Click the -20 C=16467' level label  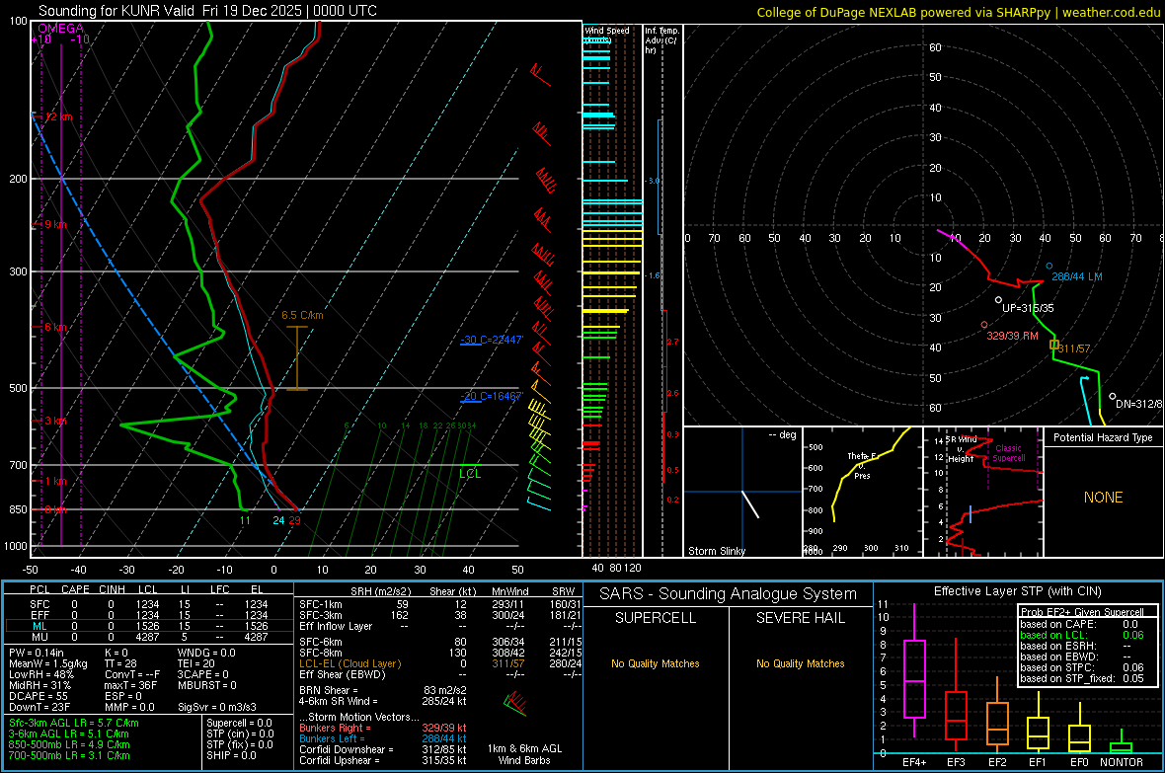(492, 396)
